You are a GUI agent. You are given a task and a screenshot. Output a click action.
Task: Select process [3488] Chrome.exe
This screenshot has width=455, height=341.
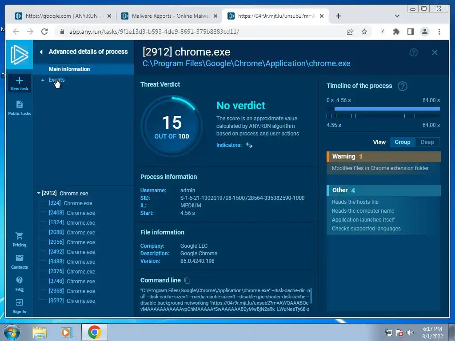point(72,262)
